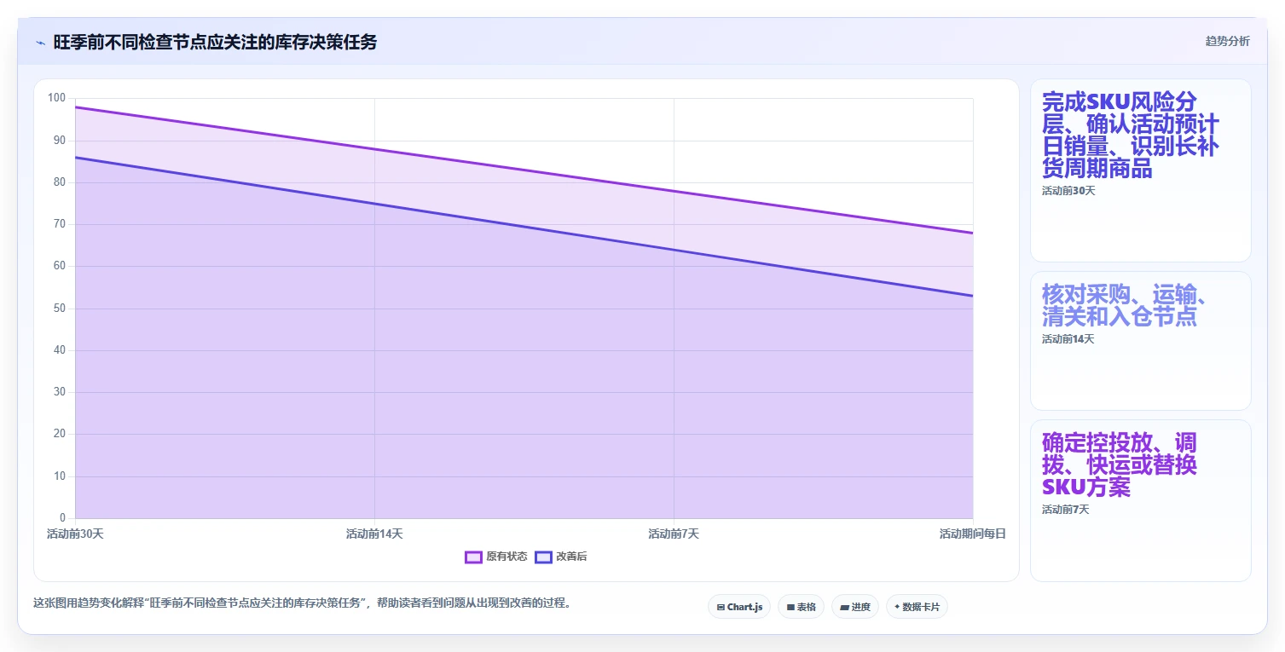Toggle the 改善后 legend swatch

click(543, 557)
